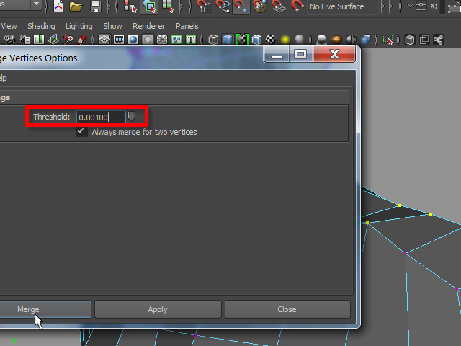Uncheck Always merge for two vertices

click(x=81, y=131)
